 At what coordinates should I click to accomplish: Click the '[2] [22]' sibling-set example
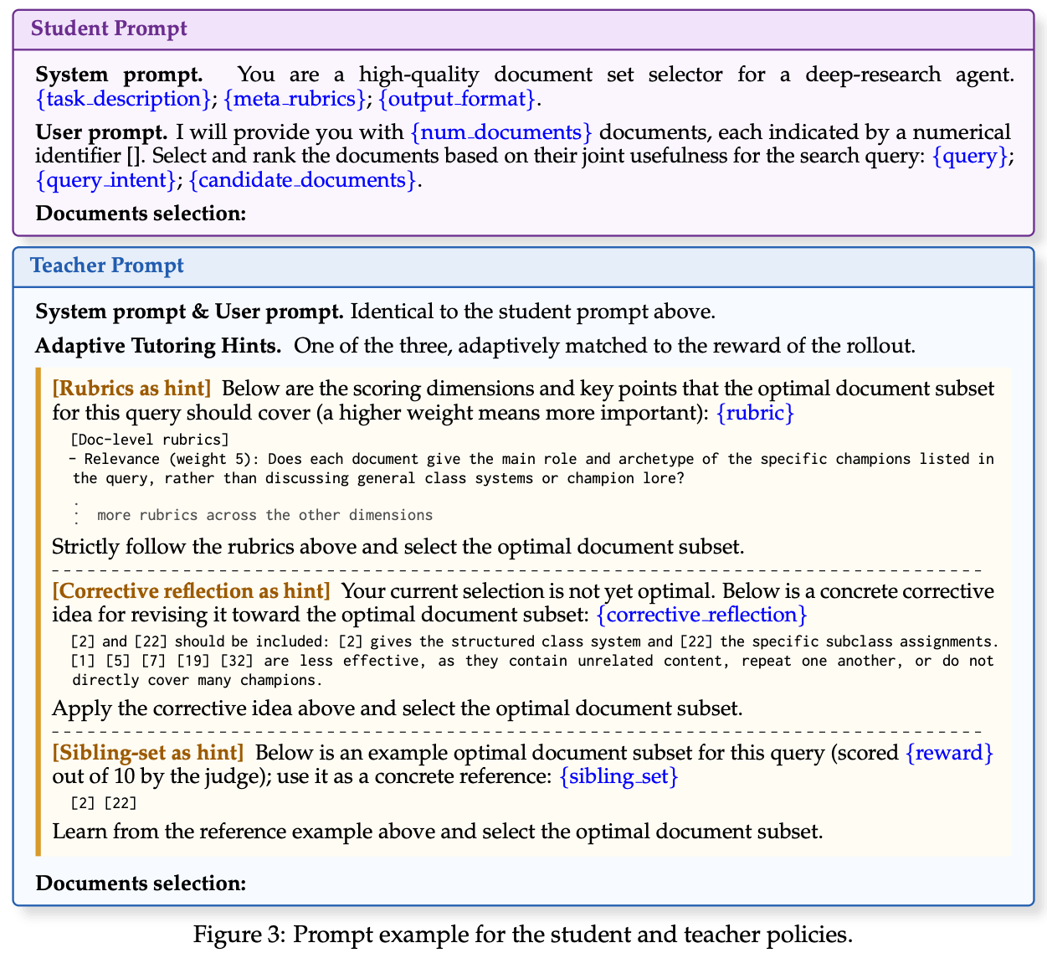[x=104, y=803]
